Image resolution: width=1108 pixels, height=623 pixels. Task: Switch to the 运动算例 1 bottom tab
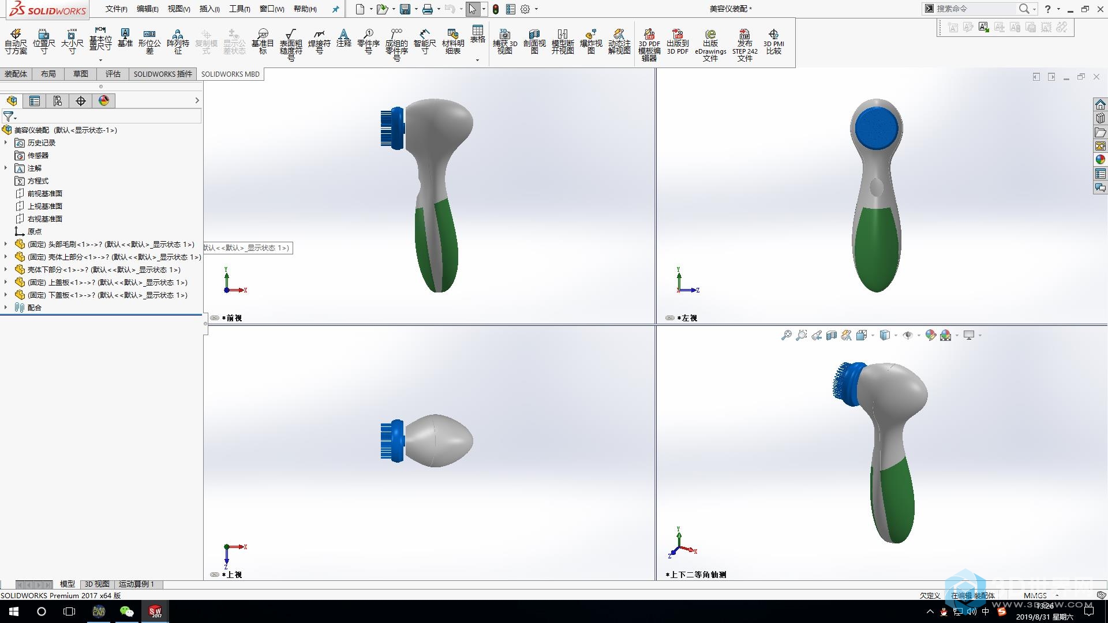[x=136, y=584]
